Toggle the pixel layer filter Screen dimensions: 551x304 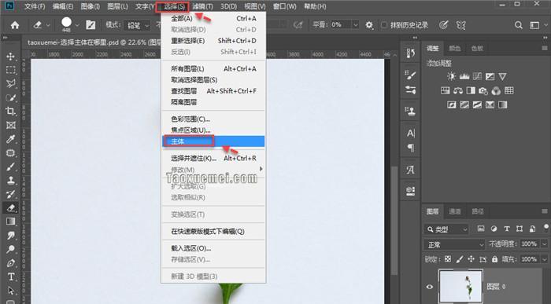[481, 229]
